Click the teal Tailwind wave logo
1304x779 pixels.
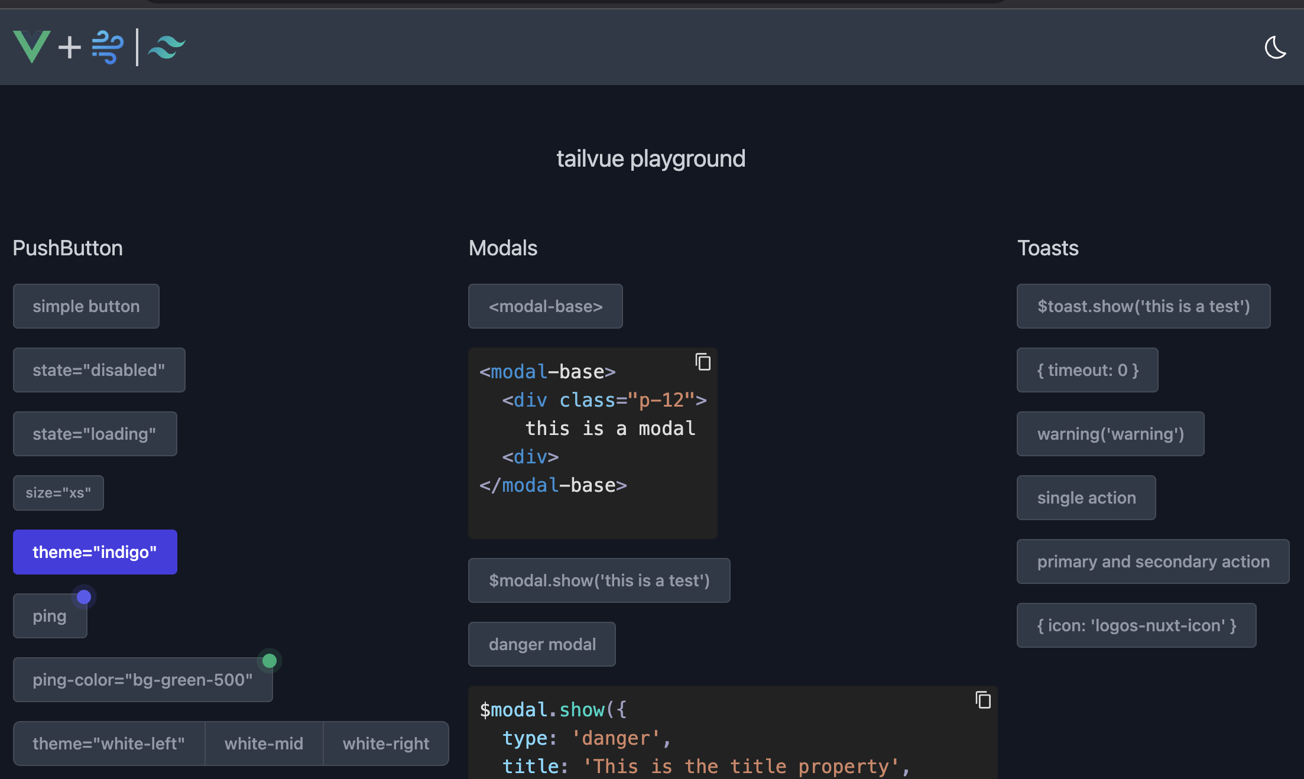(x=167, y=47)
